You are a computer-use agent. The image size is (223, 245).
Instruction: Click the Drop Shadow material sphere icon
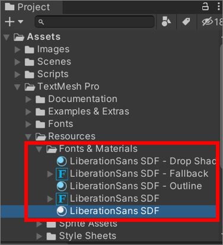pyautogui.click(x=62, y=161)
